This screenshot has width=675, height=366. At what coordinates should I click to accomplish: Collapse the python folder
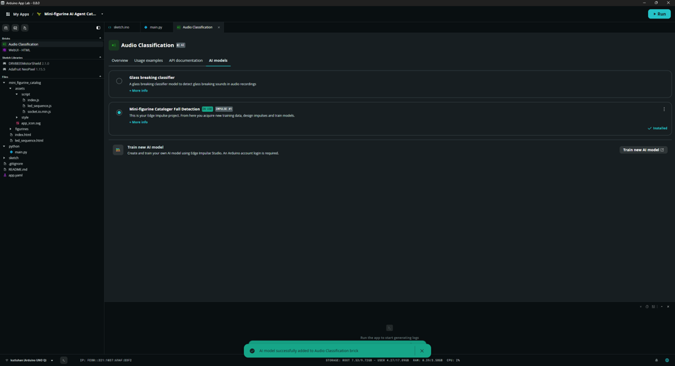pyautogui.click(x=5, y=146)
